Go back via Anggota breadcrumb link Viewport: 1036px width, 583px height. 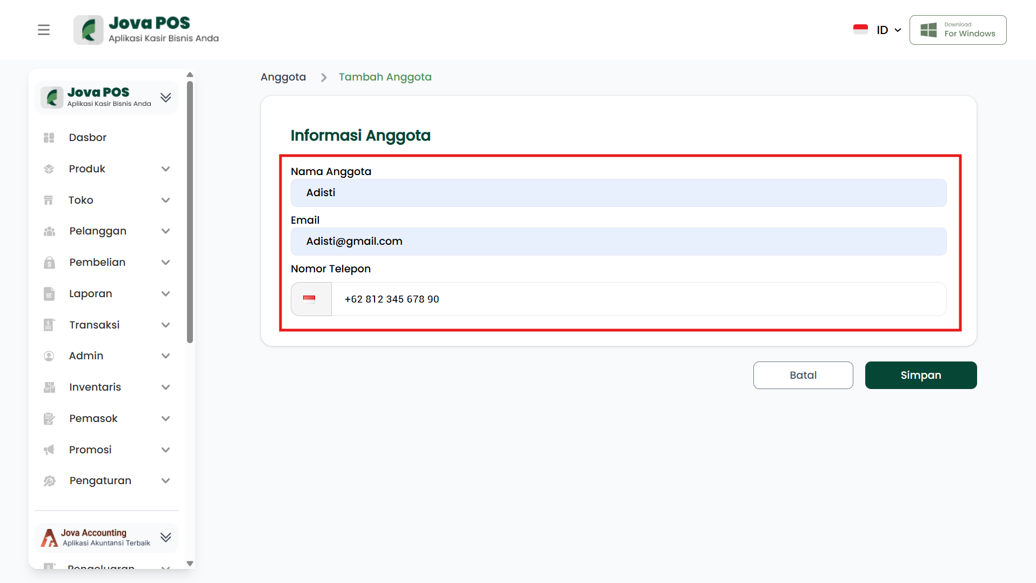pyautogui.click(x=283, y=77)
